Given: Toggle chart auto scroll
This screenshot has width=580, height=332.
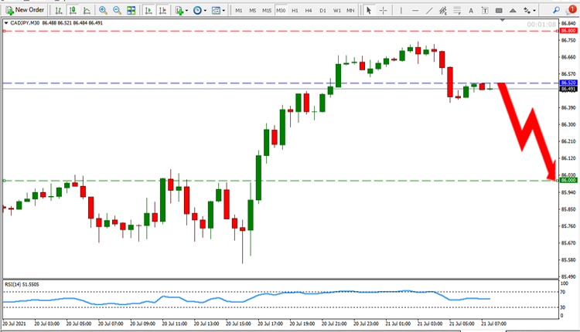Looking at the screenshot, I should [x=148, y=10].
